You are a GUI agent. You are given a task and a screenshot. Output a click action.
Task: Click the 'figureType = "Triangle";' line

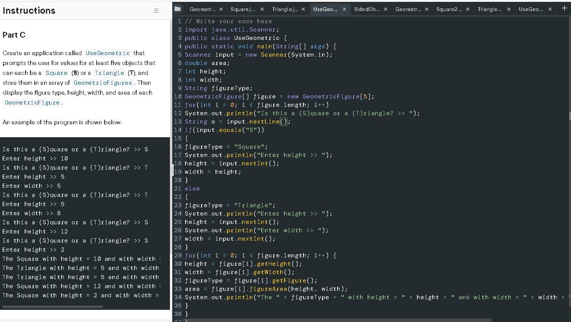(x=230, y=205)
